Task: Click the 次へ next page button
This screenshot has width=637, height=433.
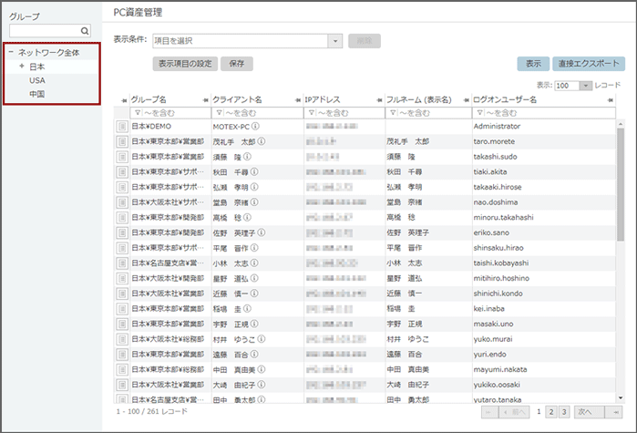Action: click(x=589, y=412)
